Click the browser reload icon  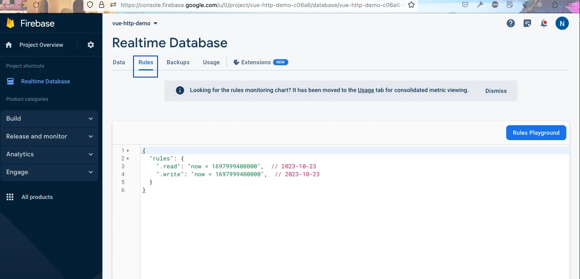(x=36, y=5)
